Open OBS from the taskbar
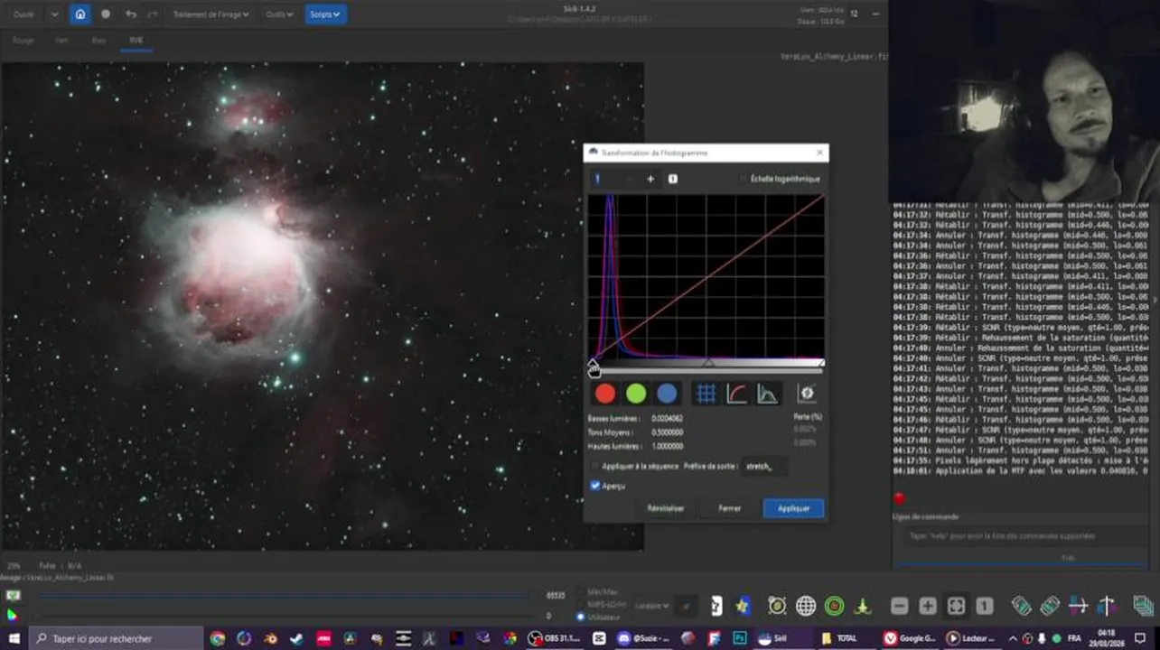 pyautogui.click(x=557, y=638)
